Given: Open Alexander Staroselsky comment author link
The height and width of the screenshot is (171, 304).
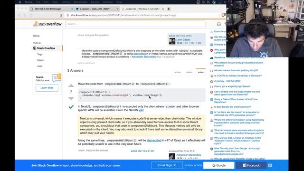Looking at the screenshot, I should pyautogui.click(x=144, y=57).
